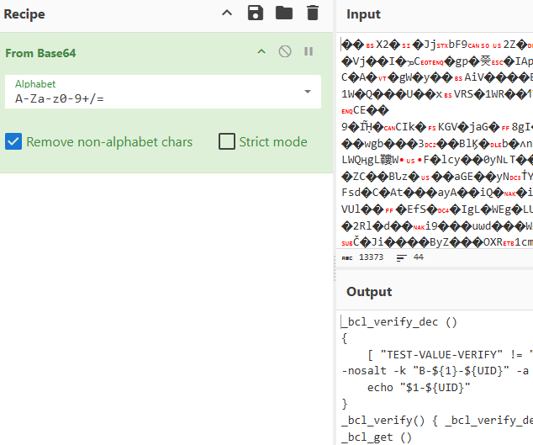This screenshot has height=445, width=533.
Task: Save the current recipe
Action: click(x=256, y=13)
